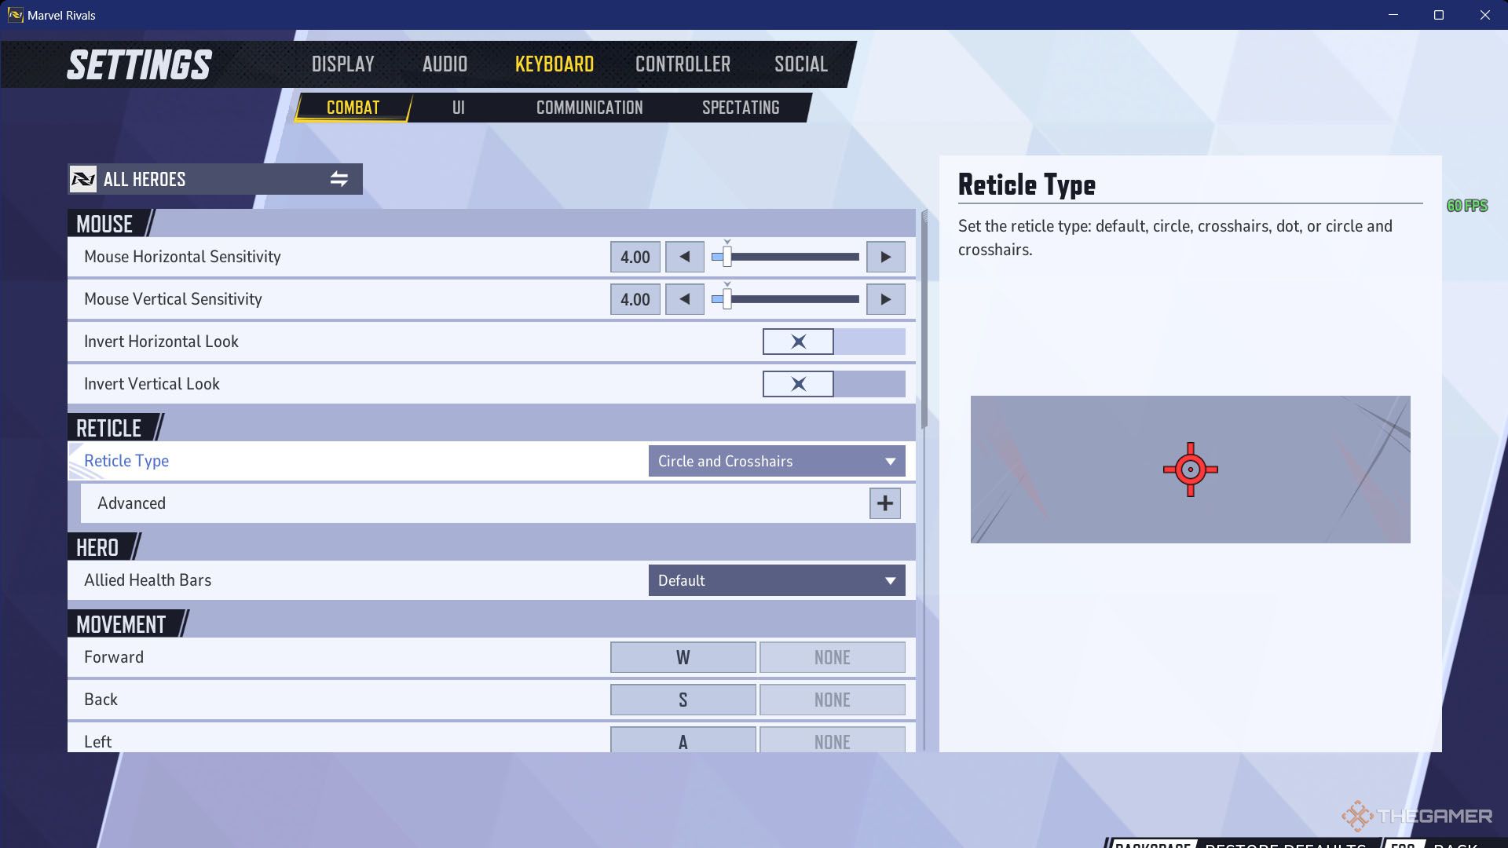Viewport: 1508px width, 848px height.
Task: Click the right arrow to increase horizontal sensitivity
Action: (x=884, y=256)
